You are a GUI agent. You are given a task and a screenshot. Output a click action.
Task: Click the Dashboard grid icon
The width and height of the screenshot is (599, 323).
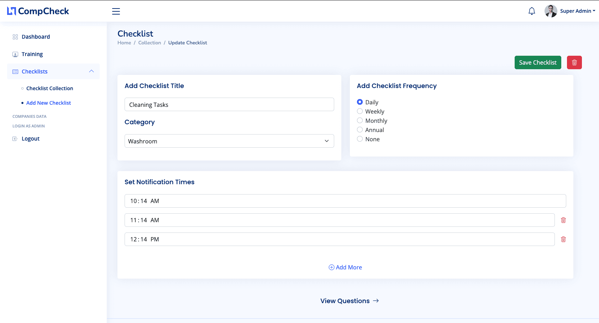tap(15, 37)
